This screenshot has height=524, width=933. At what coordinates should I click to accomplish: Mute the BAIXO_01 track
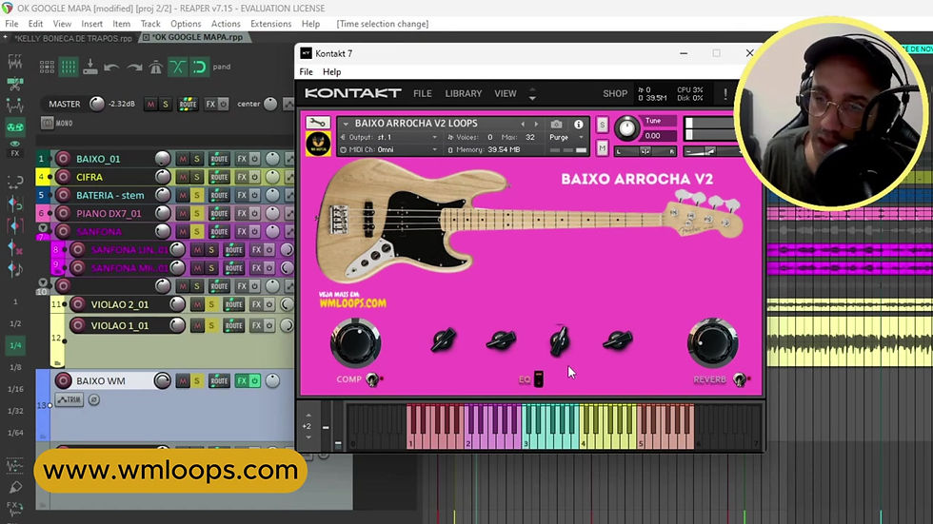[x=183, y=159]
